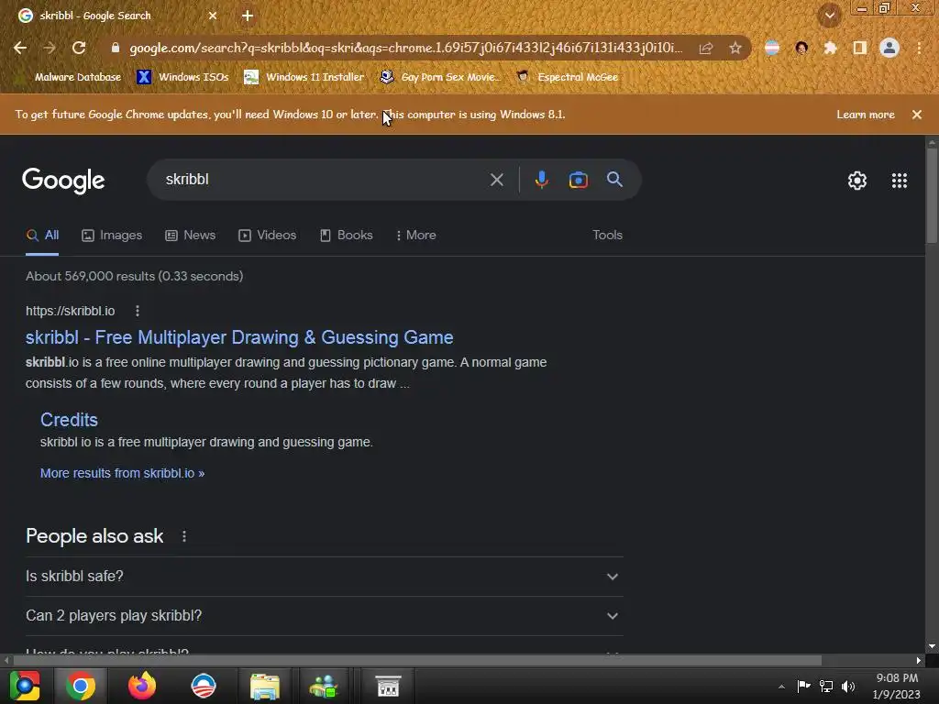The image size is (939, 704).
Task: Share this page from the address bar
Action: [706, 48]
